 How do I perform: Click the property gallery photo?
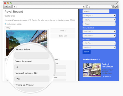[26, 43]
